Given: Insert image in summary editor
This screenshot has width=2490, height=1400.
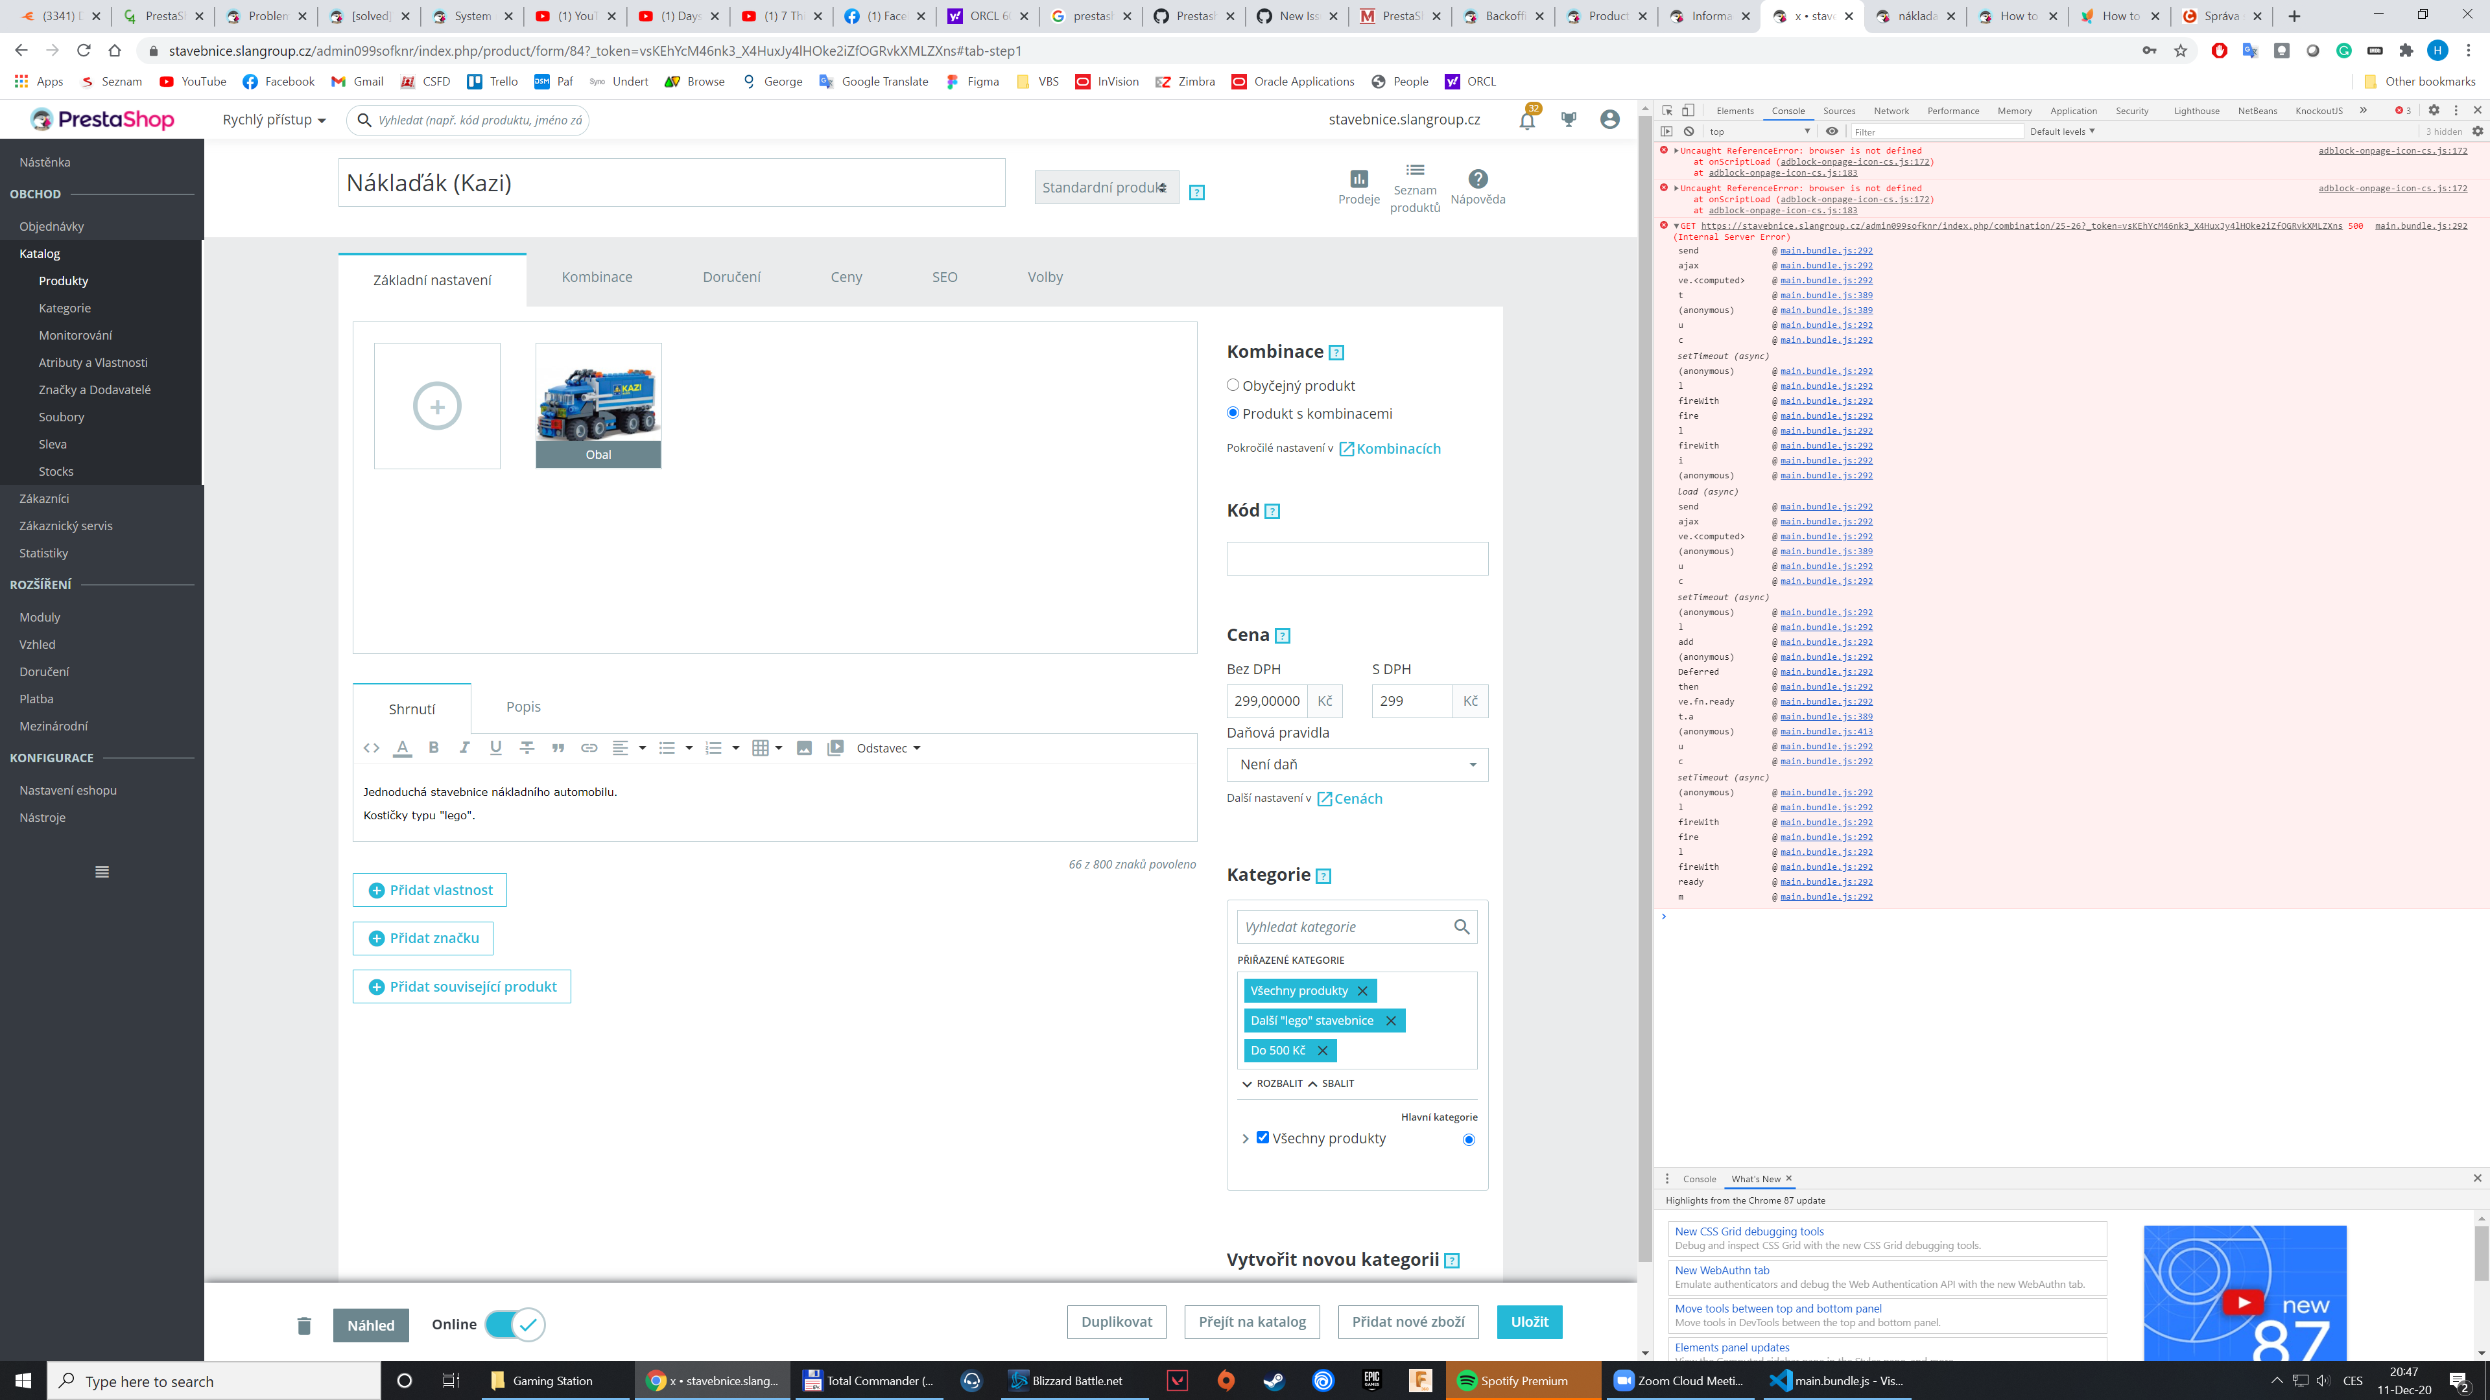Looking at the screenshot, I should (x=804, y=748).
